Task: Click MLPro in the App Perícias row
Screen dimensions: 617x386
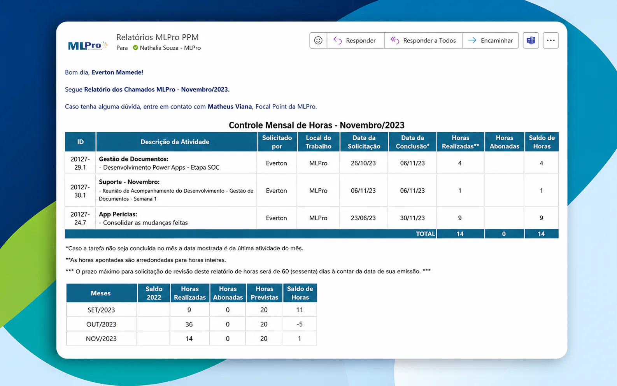Action: [x=318, y=218]
